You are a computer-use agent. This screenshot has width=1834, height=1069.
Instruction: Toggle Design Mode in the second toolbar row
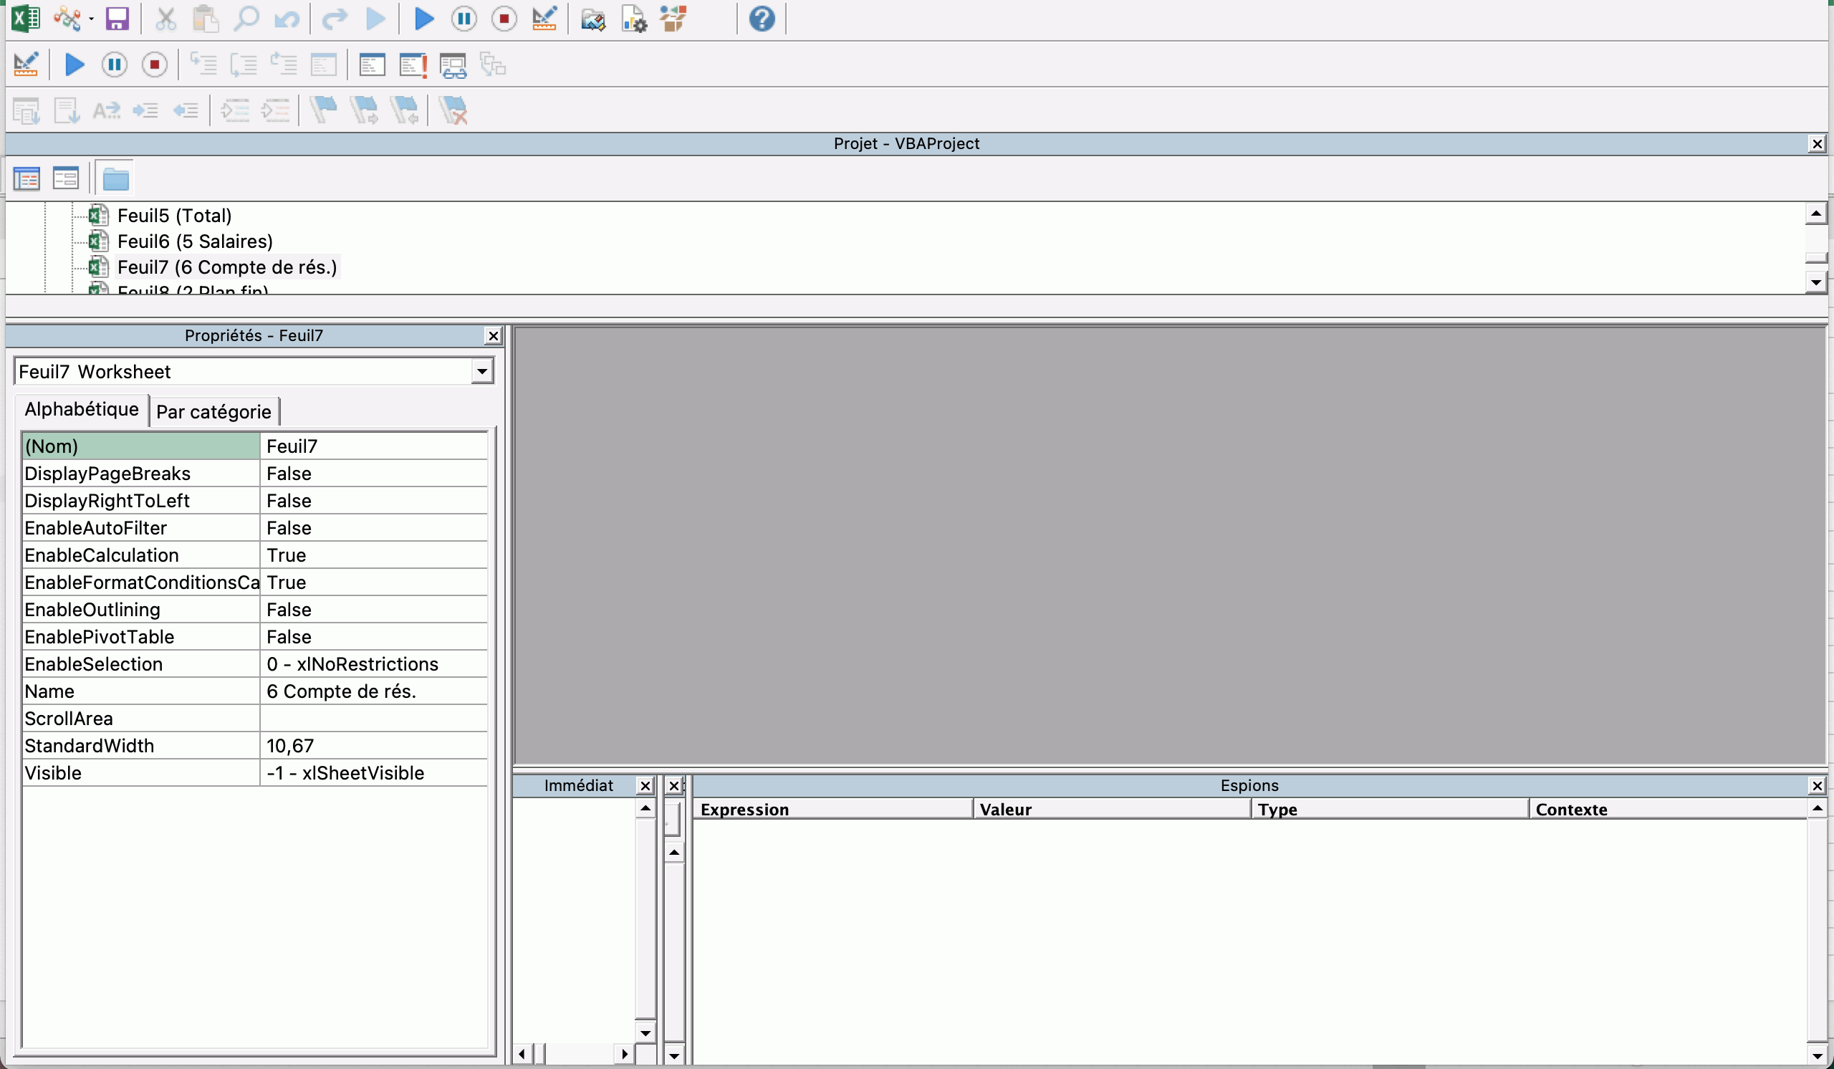(27, 65)
